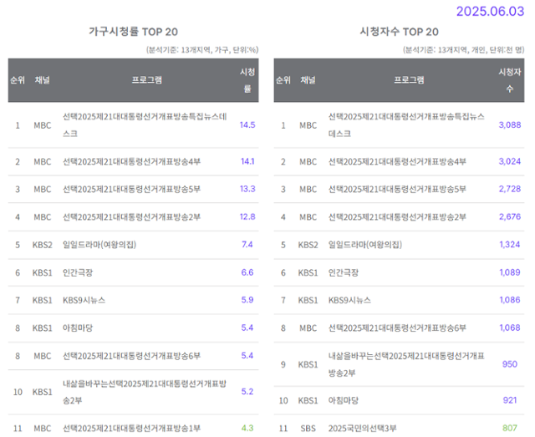The image size is (535, 437).
Task: Click KBS9시뉴스 in viewers table
Action: [349, 300]
